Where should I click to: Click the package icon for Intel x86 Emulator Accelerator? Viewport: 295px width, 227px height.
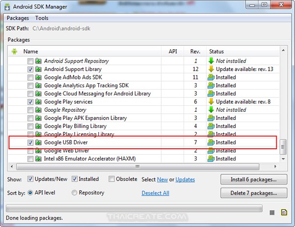[38, 159]
